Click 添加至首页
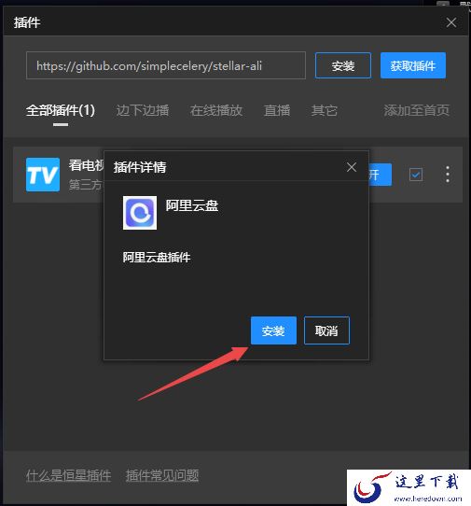This screenshot has width=471, height=506. coord(416,111)
